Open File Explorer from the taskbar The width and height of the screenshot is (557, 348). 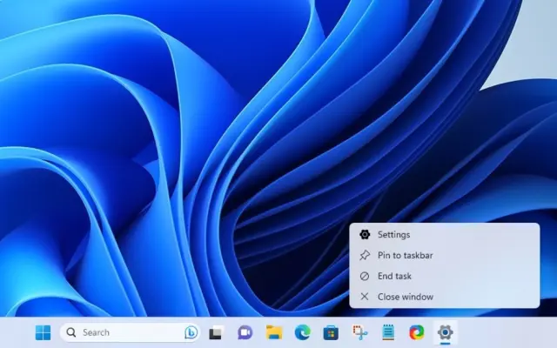point(273,332)
